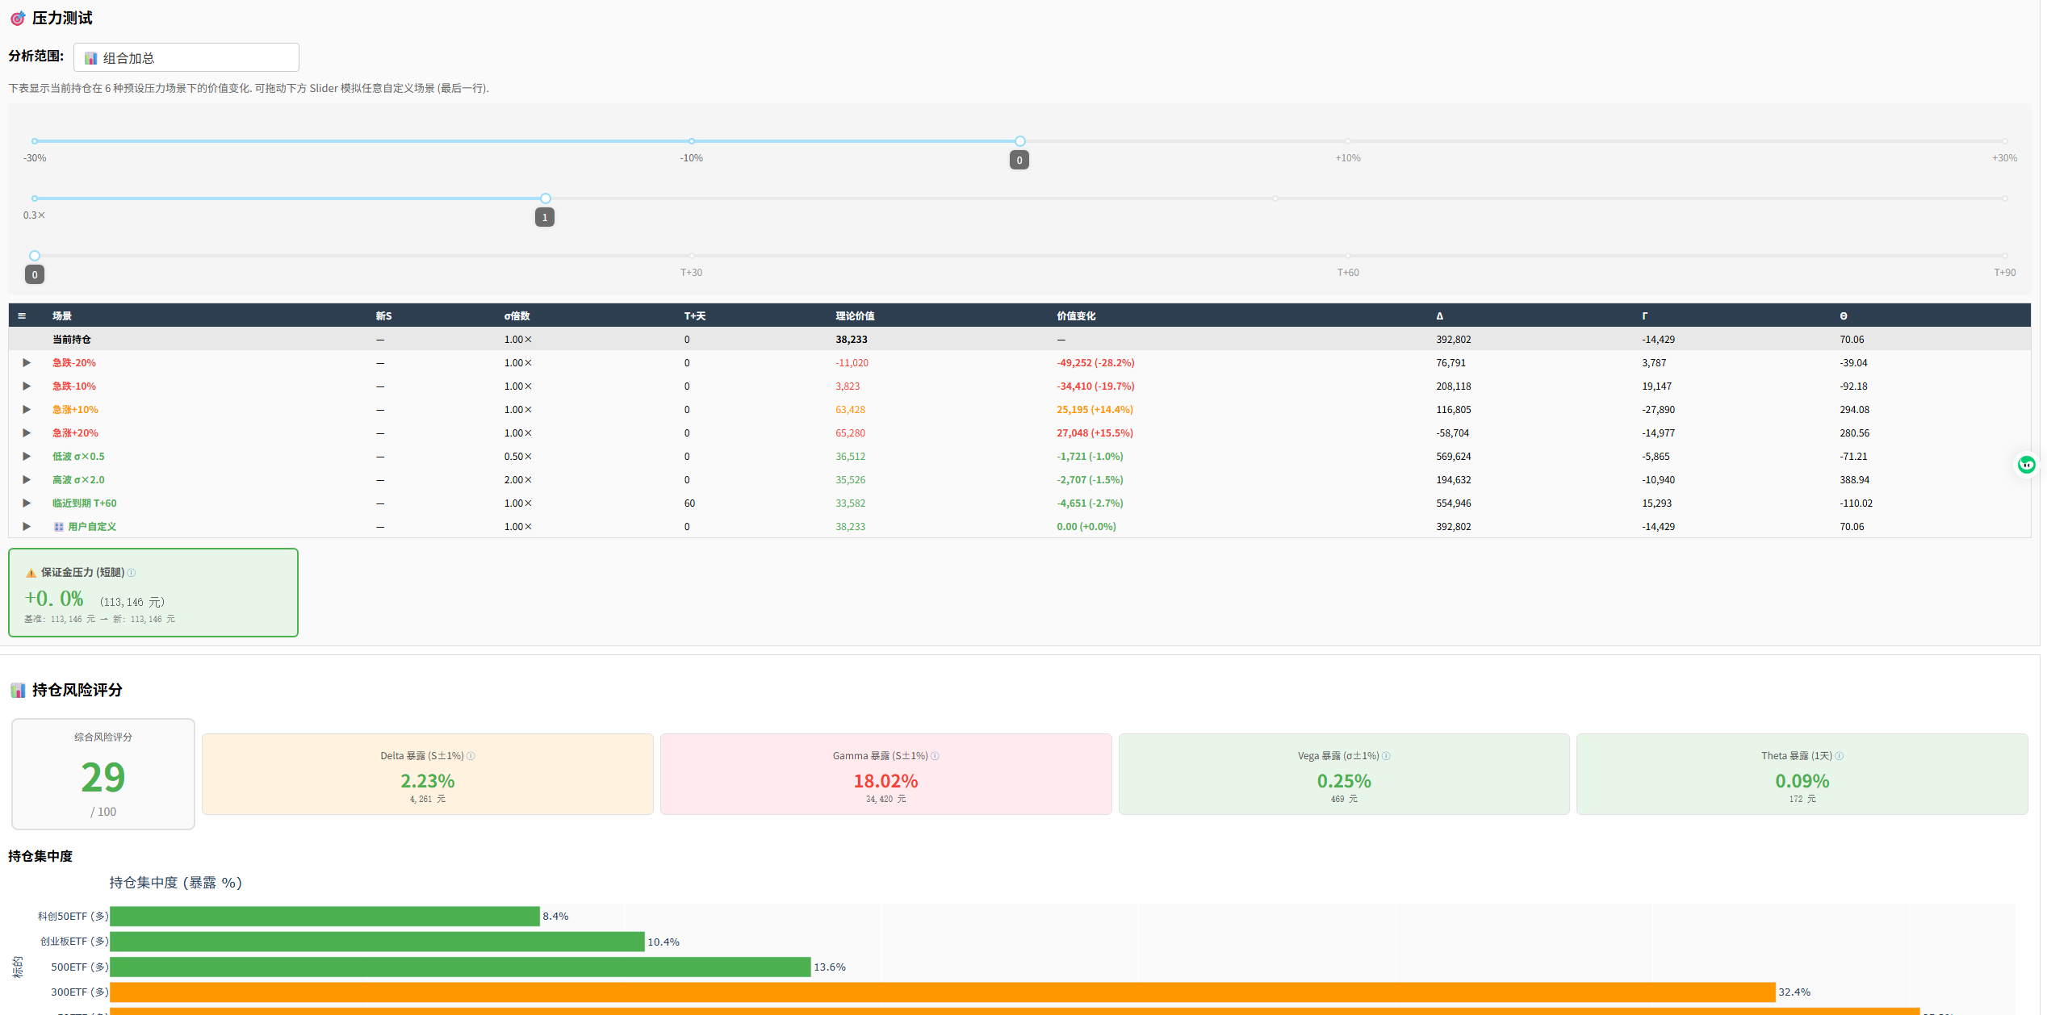Expand the 高波 σ×2.0 scenario row

(x=27, y=480)
